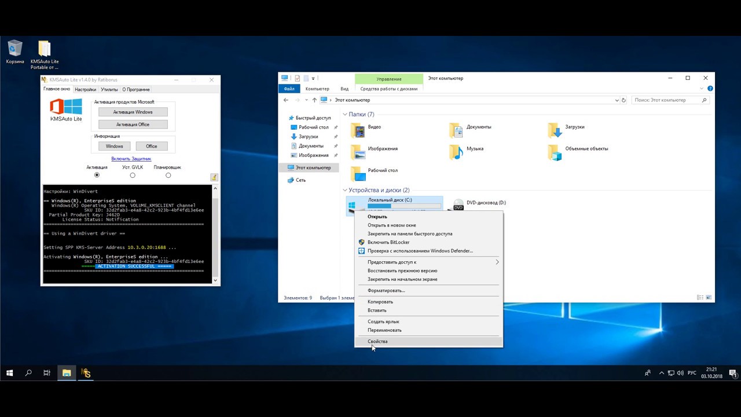Collapse the Папки (7) group
This screenshot has width=741, height=417.
[345, 115]
